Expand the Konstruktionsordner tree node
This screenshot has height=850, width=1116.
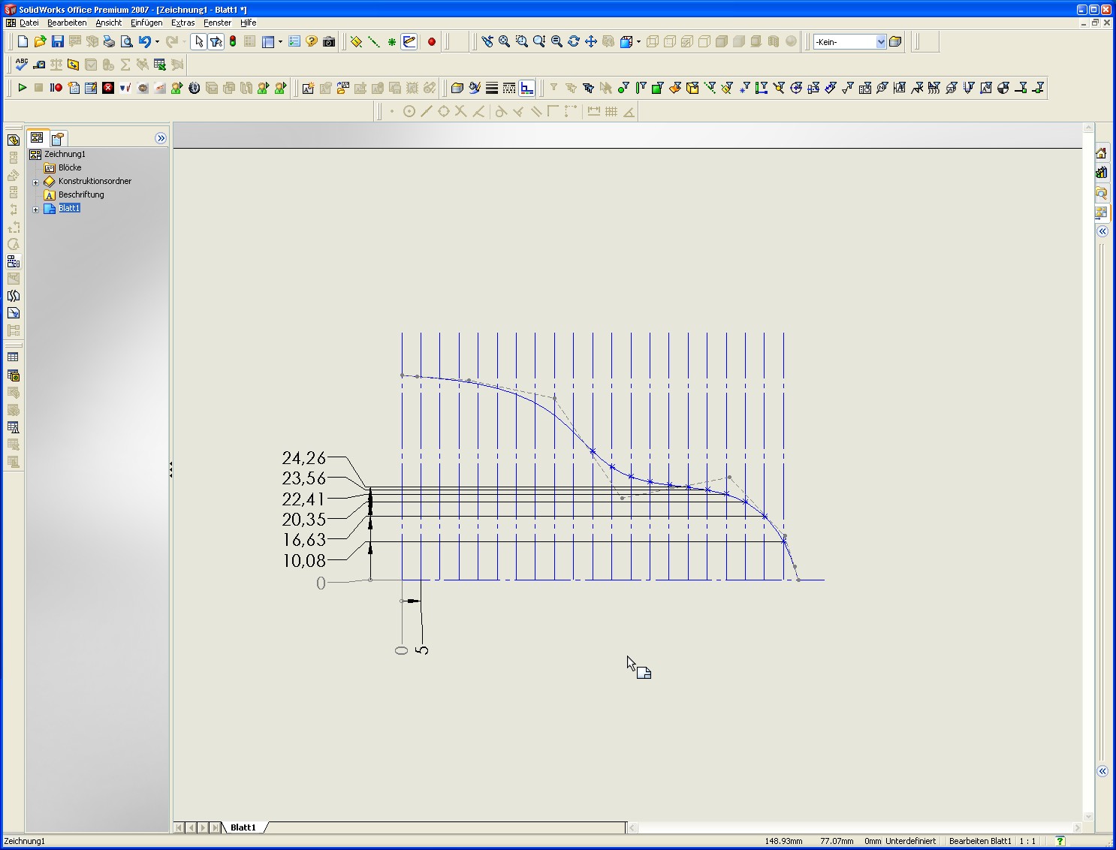tap(35, 182)
